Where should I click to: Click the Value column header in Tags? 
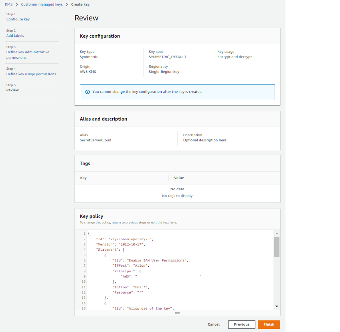coord(179,178)
